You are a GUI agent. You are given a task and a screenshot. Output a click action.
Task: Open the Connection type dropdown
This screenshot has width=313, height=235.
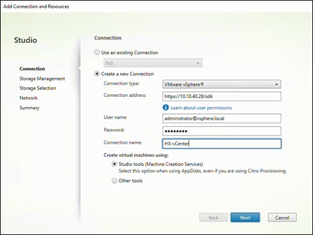pos(221,85)
